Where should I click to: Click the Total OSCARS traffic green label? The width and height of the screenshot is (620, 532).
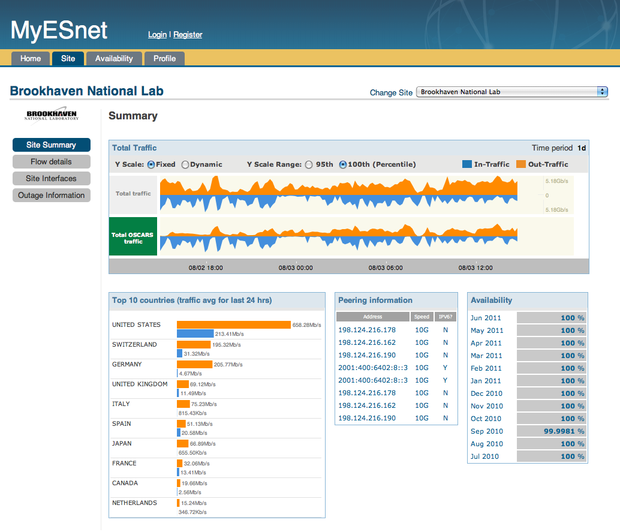tap(133, 236)
